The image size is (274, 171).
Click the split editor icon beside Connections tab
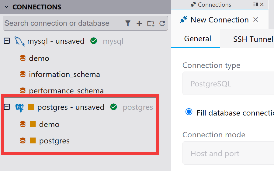coord(256,4)
